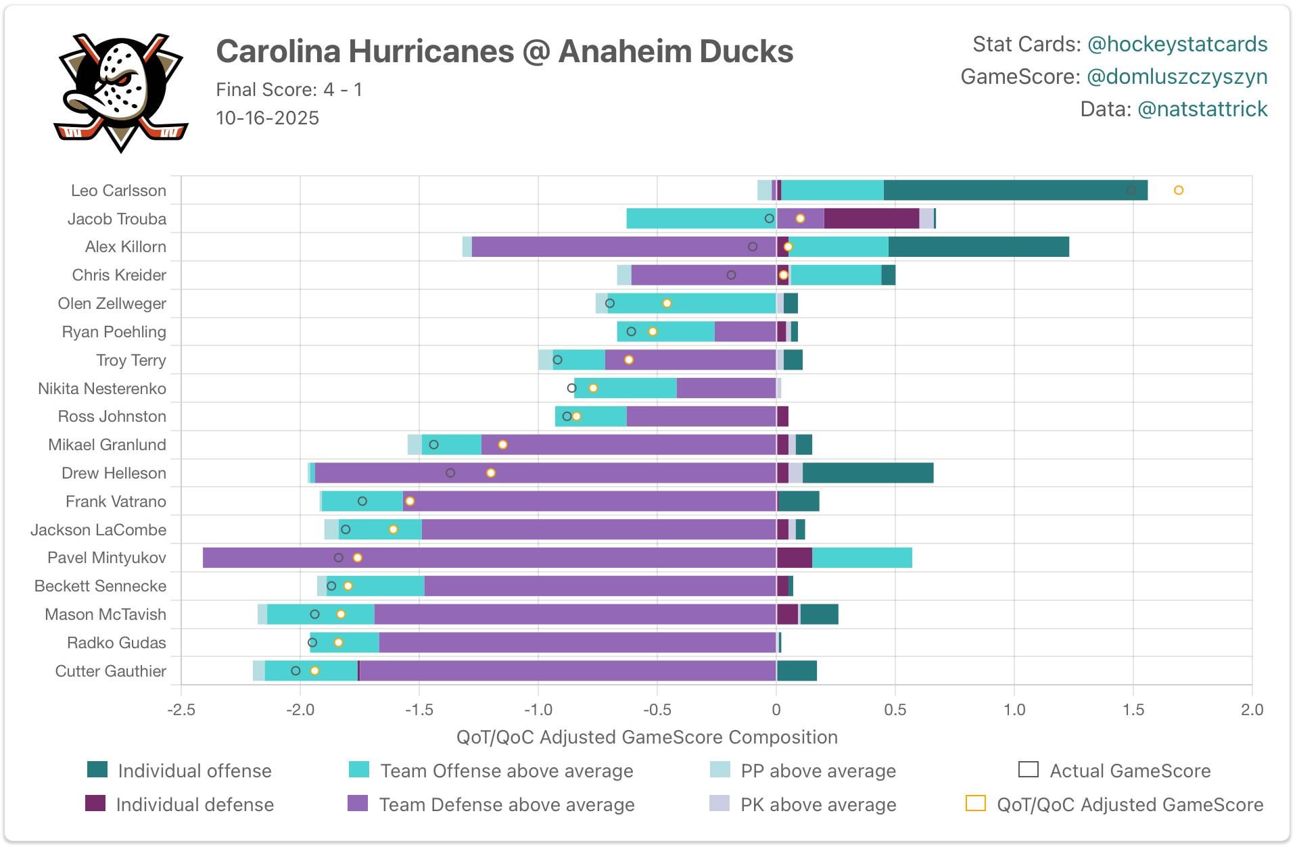
Task: Click Drew Helleson's orange adjusted GameScore marker
Action: (x=491, y=473)
